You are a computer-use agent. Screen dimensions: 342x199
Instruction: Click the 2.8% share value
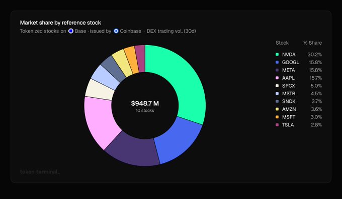(316, 125)
